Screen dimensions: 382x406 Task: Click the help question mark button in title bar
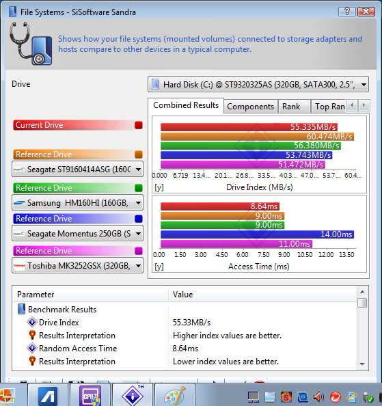(346, 12)
